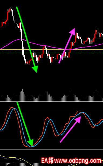This screenshot has height=166, width=103.
Task: Click the yellow horizontal price line
Action: tap(51, 50)
